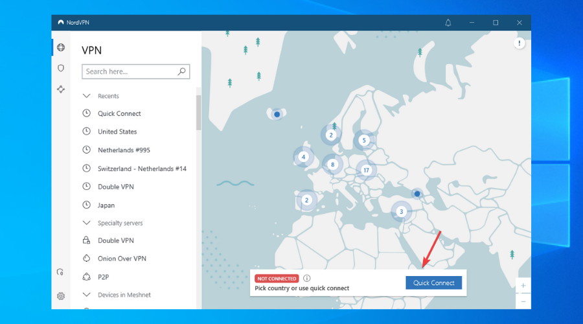Click the NordVPN logo in title bar
The height and width of the screenshot is (324, 583).
pos(61,22)
